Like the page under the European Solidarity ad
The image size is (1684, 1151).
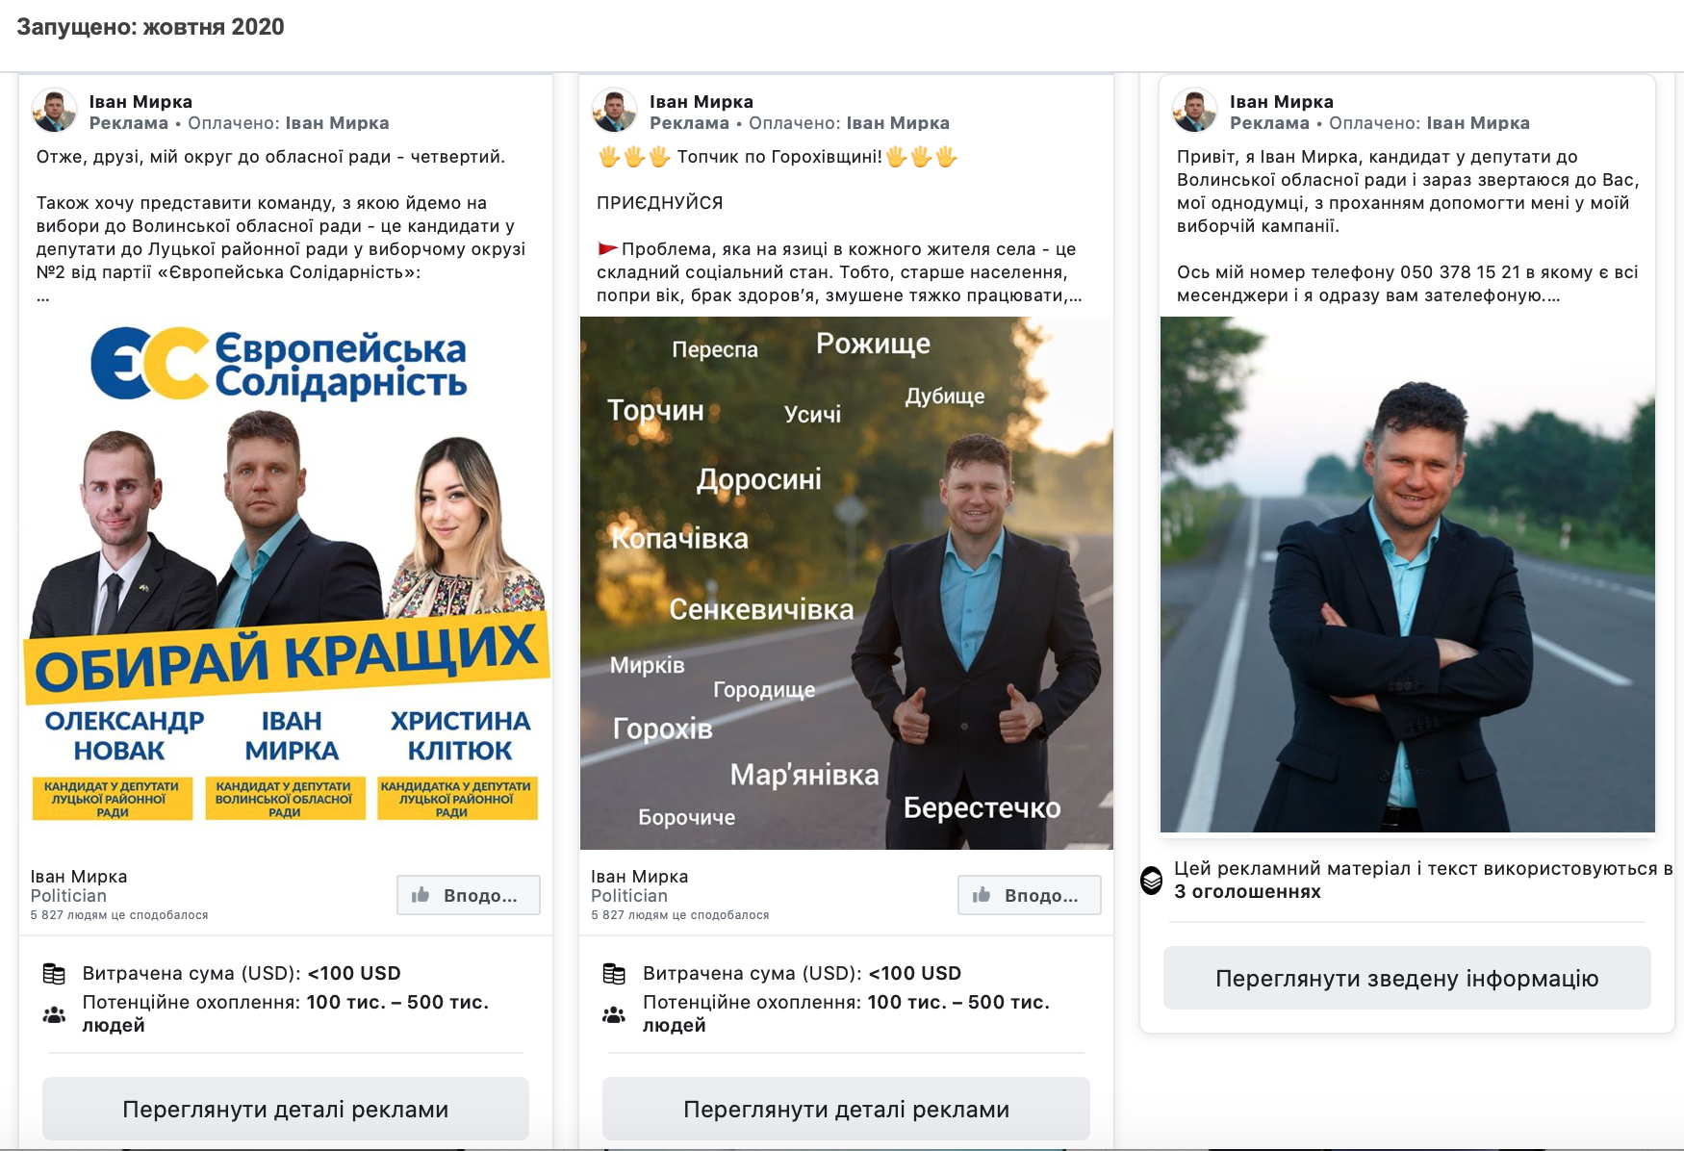coord(469,895)
